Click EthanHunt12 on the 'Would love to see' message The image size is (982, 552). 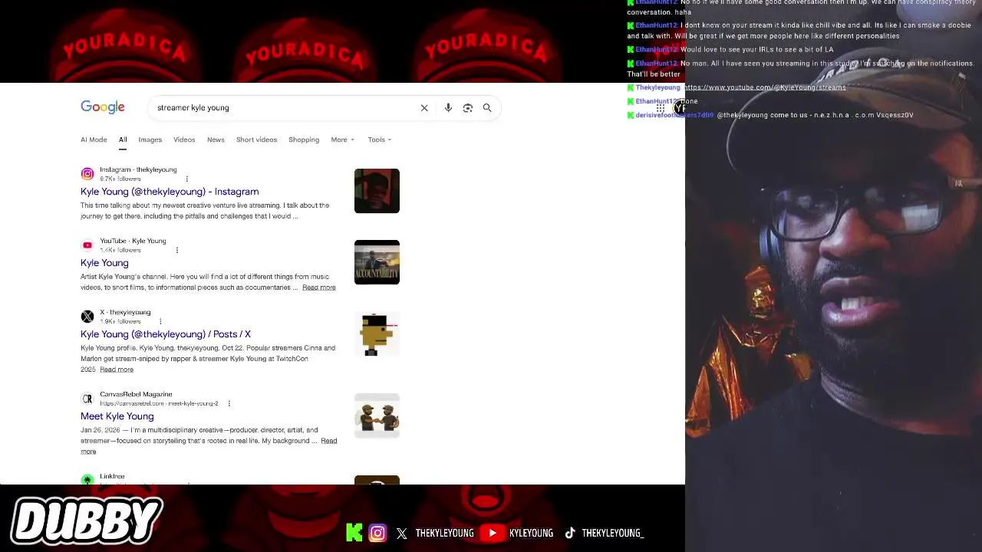656,50
